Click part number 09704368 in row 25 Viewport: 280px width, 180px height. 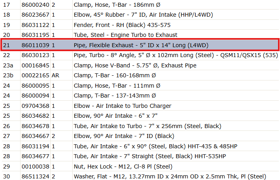[x=35, y=106]
